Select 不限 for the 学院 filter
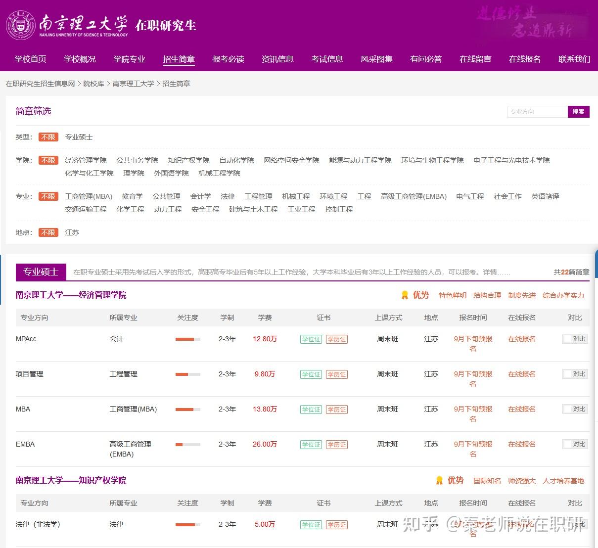Viewport: 598px width, 548px height. point(48,160)
